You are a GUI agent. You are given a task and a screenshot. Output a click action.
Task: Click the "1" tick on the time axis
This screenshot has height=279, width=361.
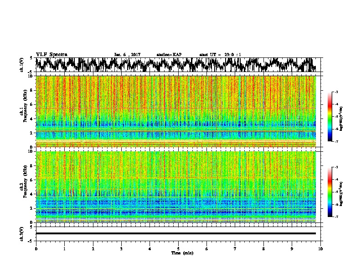(x=64, y=249)
